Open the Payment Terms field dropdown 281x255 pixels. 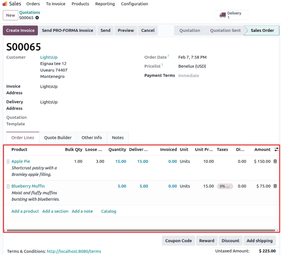pyautogui.click(x=204, y=75)
